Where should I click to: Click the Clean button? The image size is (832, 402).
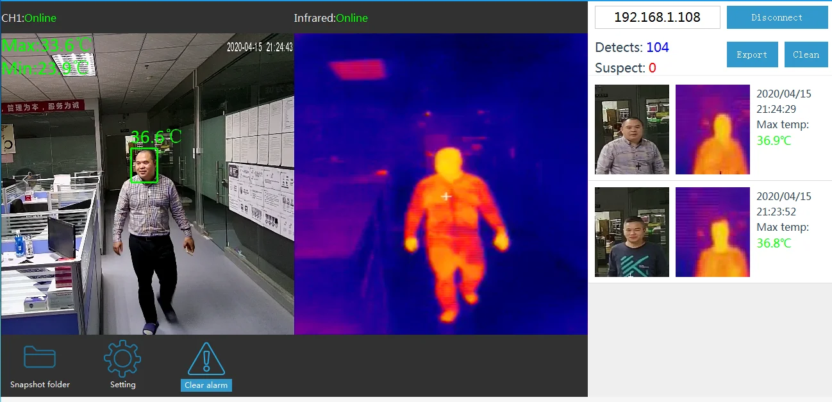tap(806, 54)
